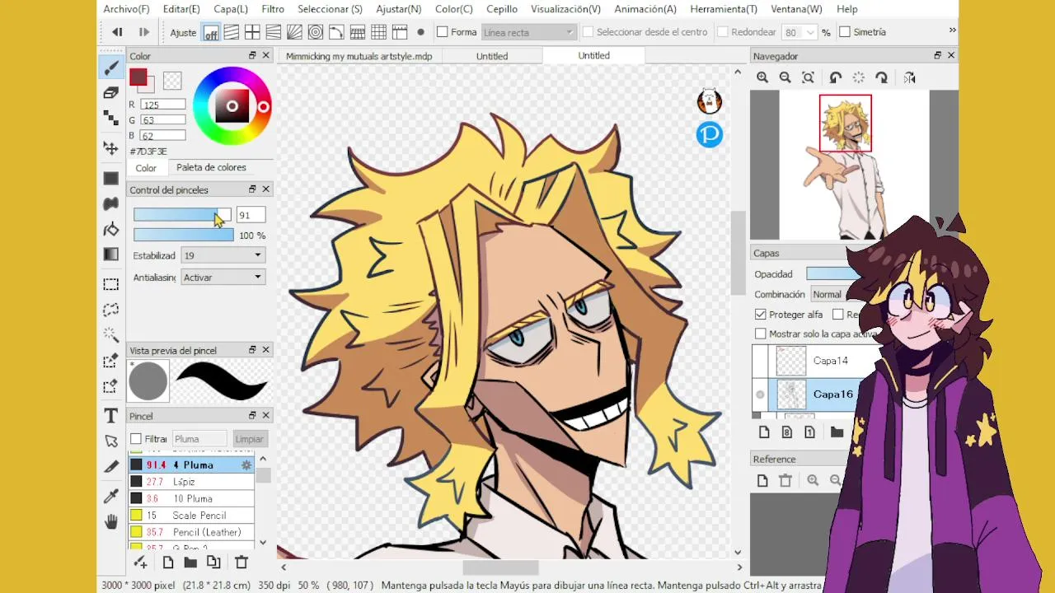
Task: Pick the Operation arrow tool
Action: click(x=110, y=441)
